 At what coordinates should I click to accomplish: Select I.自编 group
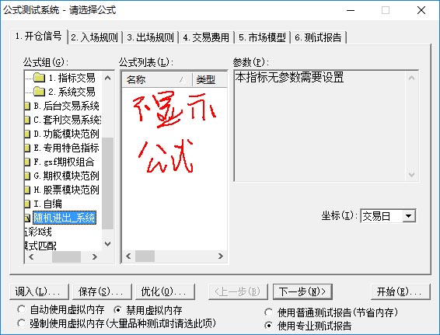(47, 204)
